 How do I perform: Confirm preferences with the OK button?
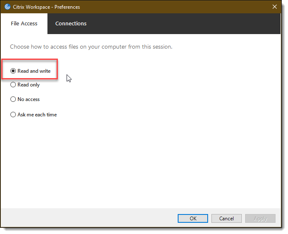(x=193, y=218)
